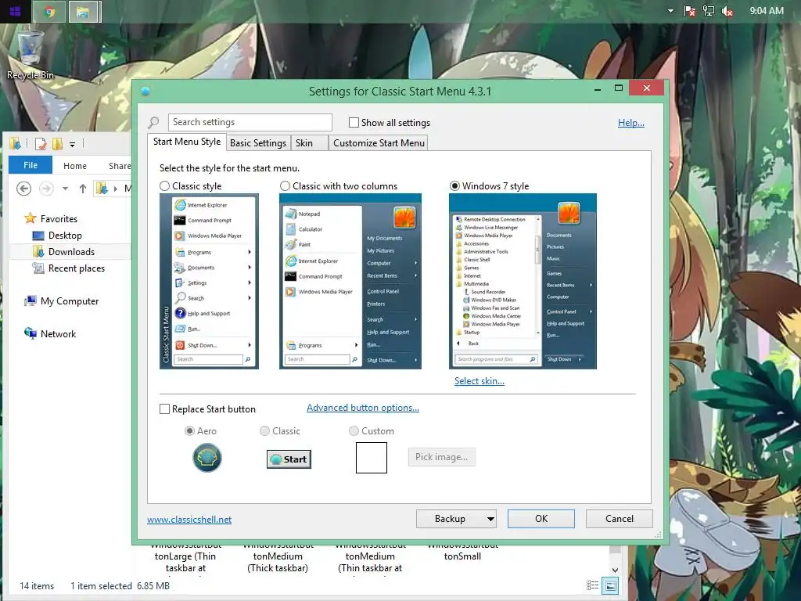Open the Customize Start Menu tab
The width and height of the screenshot is (801, 601).
[x=379, y=143]
